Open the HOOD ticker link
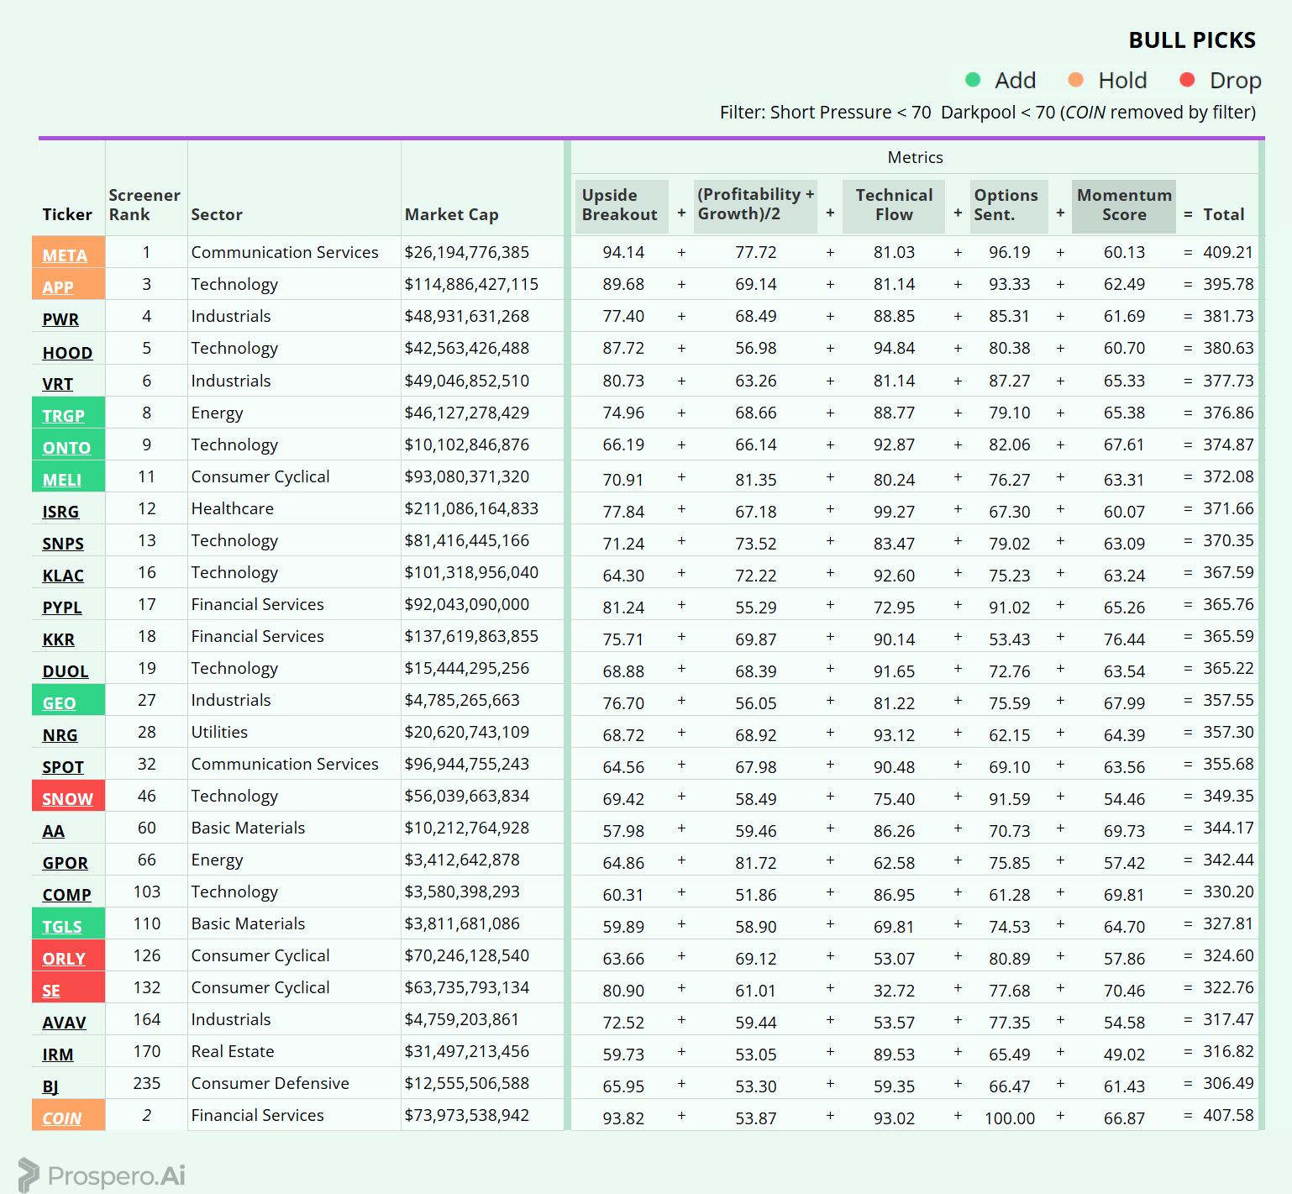Screen dimensions: 1292x1194 [67, 353]
